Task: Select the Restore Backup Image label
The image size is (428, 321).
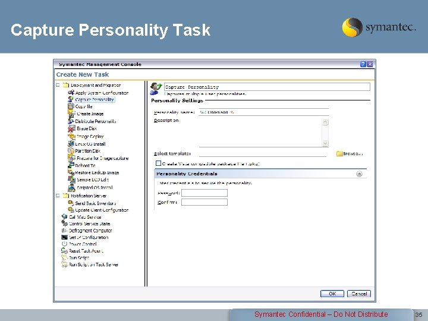Action: point(97,172)
